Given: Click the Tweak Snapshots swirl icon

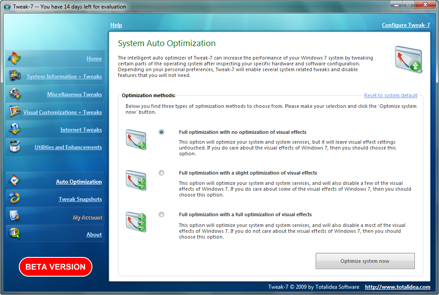Looking at the screenshot, I should [14, 198].
